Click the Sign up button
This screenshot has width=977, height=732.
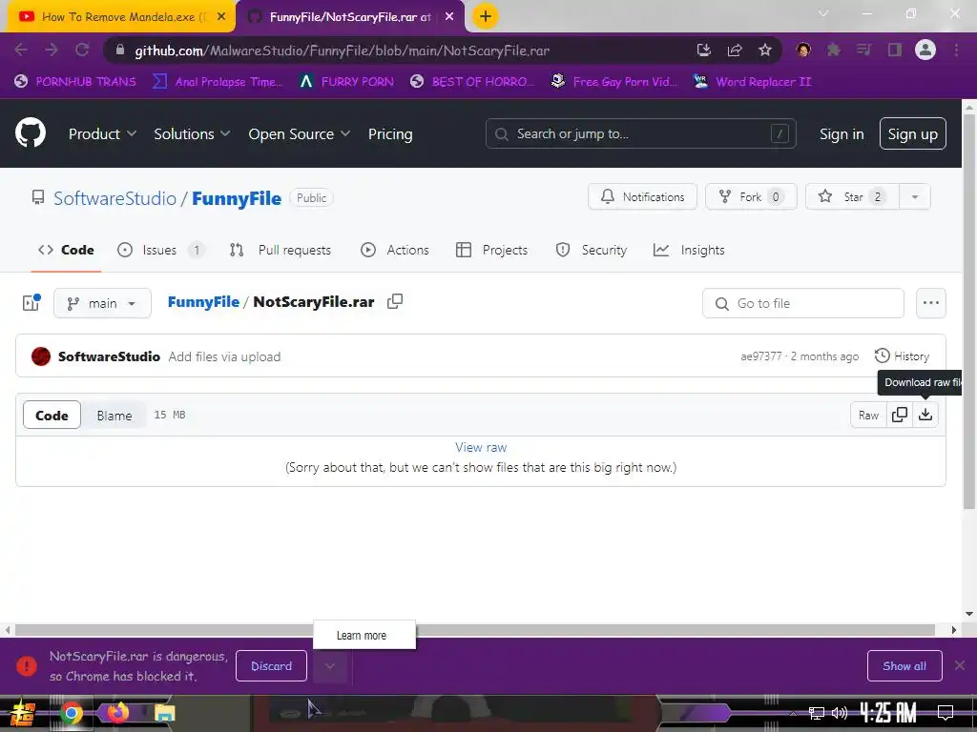912,133
